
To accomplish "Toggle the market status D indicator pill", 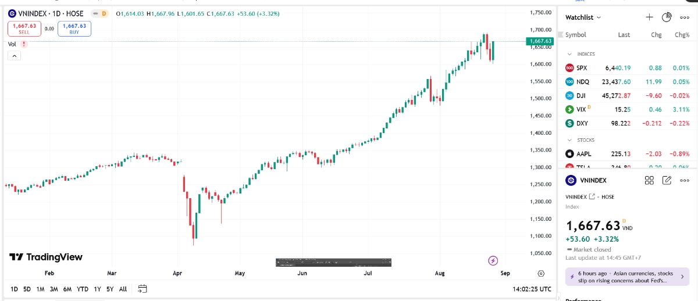I will tap(104, 13).
